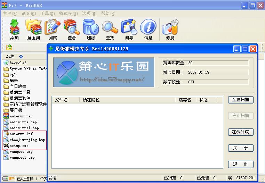Click the 退出 (Exit) button
Image resolution: width=265 pixels, height=183 pixels.
pos(241,164)
